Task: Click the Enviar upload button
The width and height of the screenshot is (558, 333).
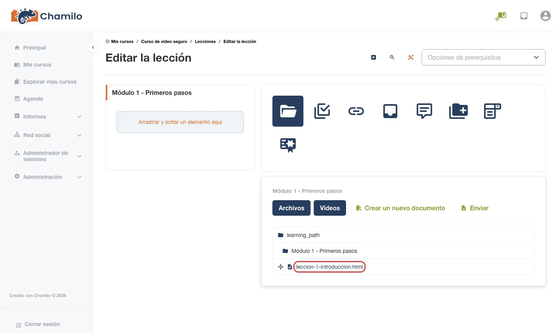Action: pos(475,208)
